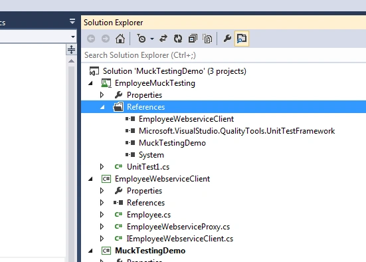Image resolution: width=366 pixels, height=262 pixels.
Task: Click the Refresh icon in Solution Explorer toolbar
Action: point(178,39)
